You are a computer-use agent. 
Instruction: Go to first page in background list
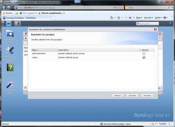[x=25, y=88]
